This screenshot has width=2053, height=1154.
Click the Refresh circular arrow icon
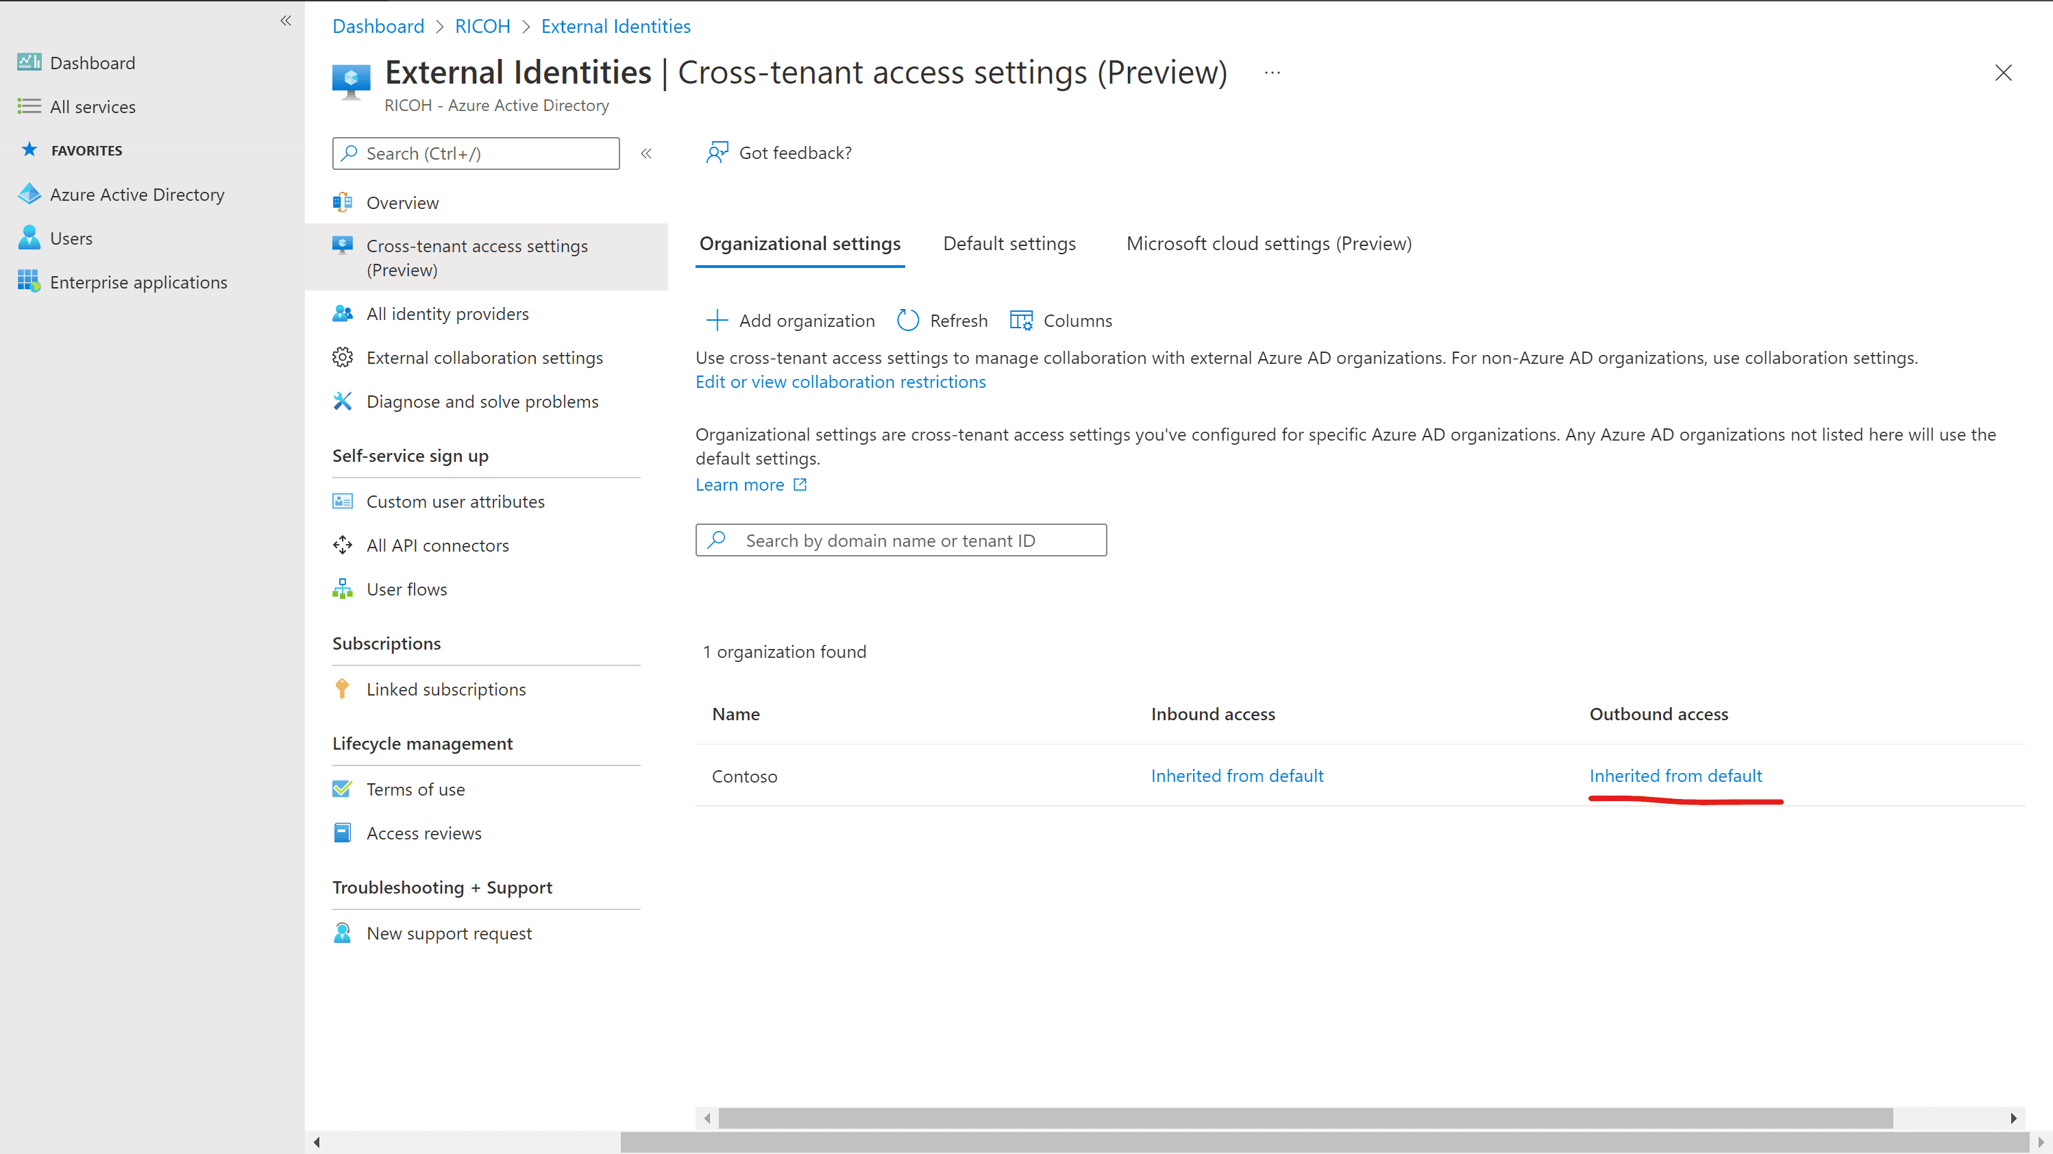click(x=908, y=321)
